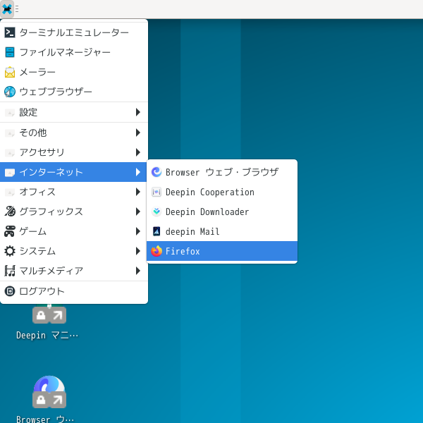Click the Deepin Downloader icon
The width and height of the screenshot is (423, 423).
[x=157, y=211]
